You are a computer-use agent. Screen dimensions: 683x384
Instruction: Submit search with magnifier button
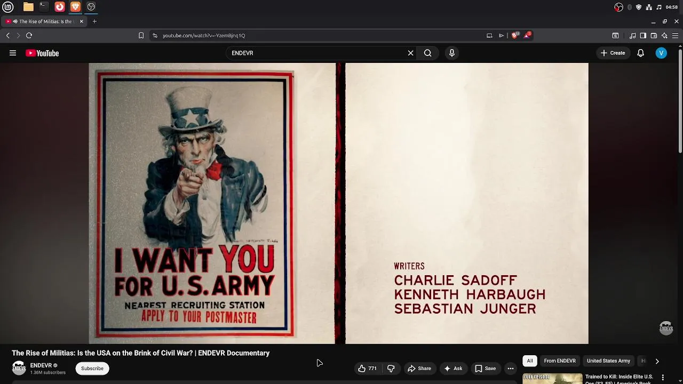coord(427,53)
